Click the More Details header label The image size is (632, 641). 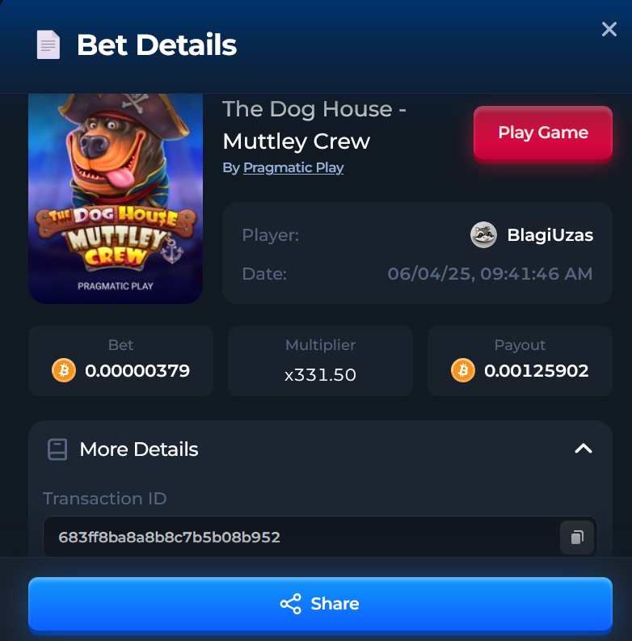[139, 449]
